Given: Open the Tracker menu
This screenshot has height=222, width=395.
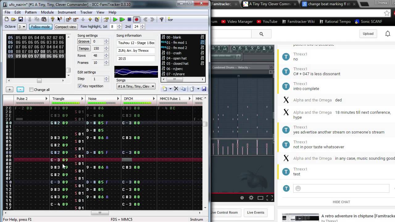Looking at the screenshot, I should click(x=86, y=12).
